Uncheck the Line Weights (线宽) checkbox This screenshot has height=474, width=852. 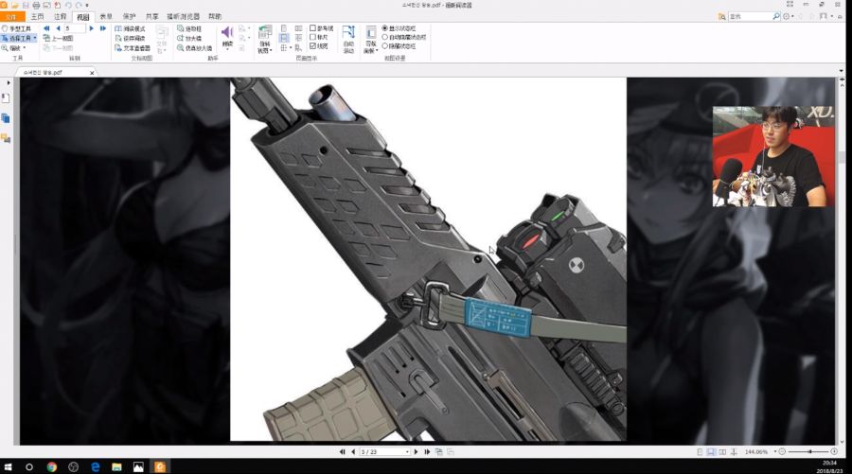312,46
